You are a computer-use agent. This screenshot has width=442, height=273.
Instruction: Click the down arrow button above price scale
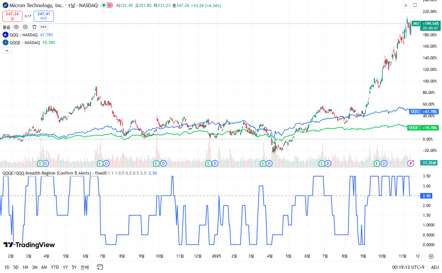click(406, 5)
